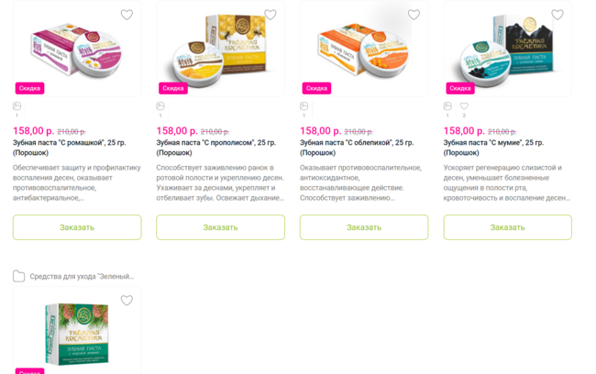
Task: Open the "Средства для ухода Зеленый..." category
Action: pos(82,276)
